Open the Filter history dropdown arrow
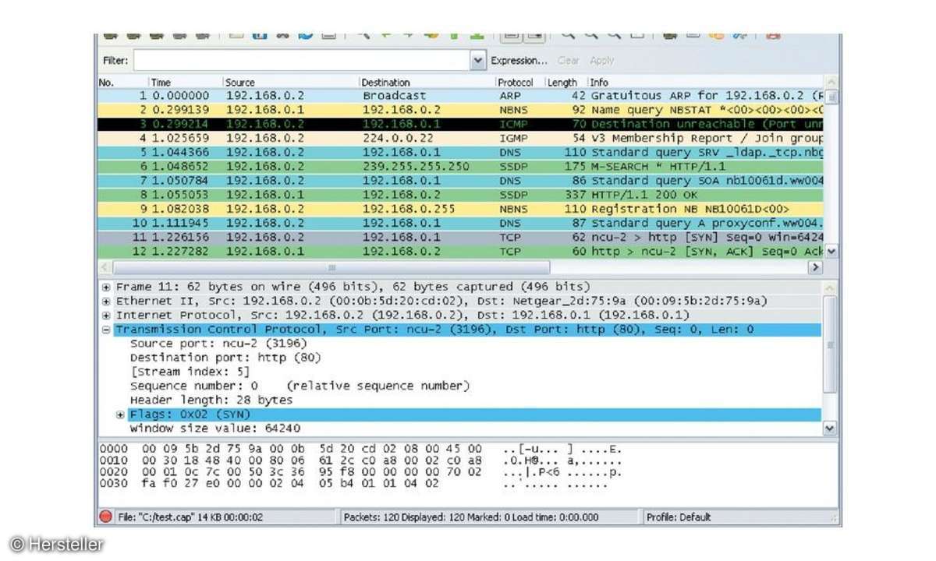936x561 pixels. pyautogui.click(x=478, y=61)
